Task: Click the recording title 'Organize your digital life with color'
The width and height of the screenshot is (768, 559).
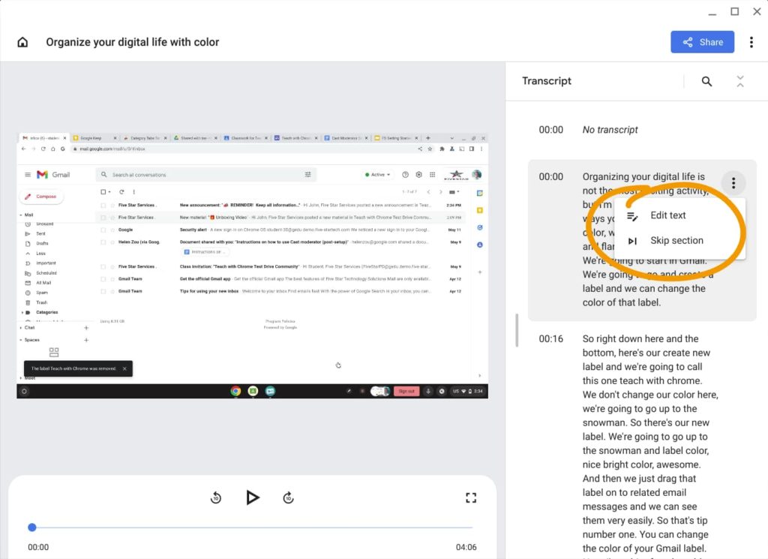Action: 132,42
